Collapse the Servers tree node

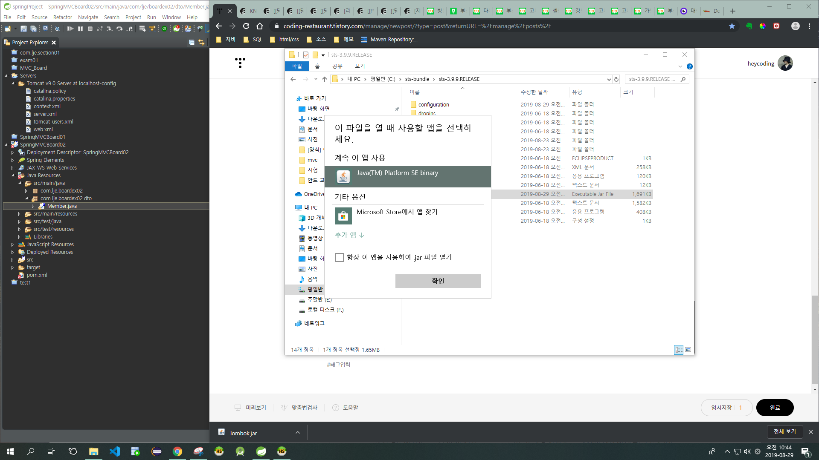coord(6,76)
